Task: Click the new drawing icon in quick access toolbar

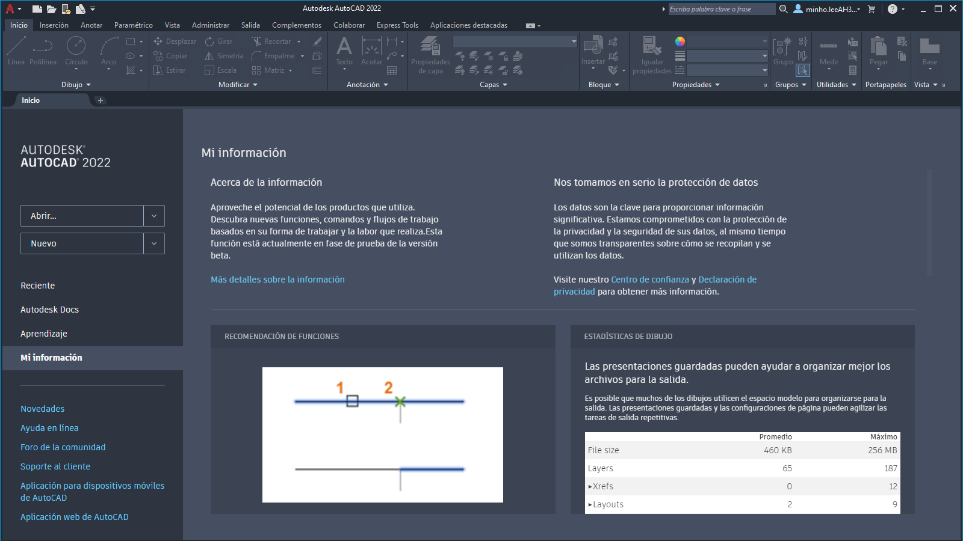Action: (x=37, y=9)
